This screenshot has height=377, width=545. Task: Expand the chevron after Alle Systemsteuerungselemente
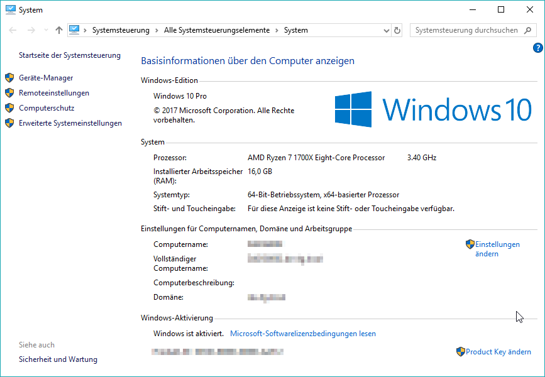pos(277,30)
